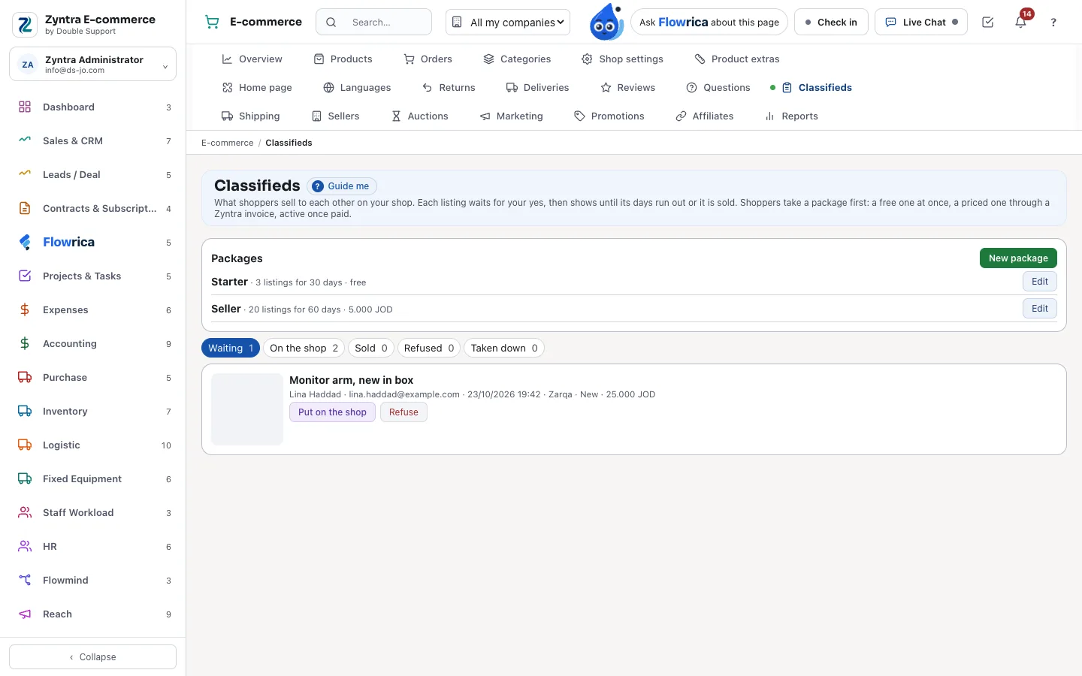Click the tasks checkbox icon in header
This screenshot has height=676, width=1082.
point(988,23)
